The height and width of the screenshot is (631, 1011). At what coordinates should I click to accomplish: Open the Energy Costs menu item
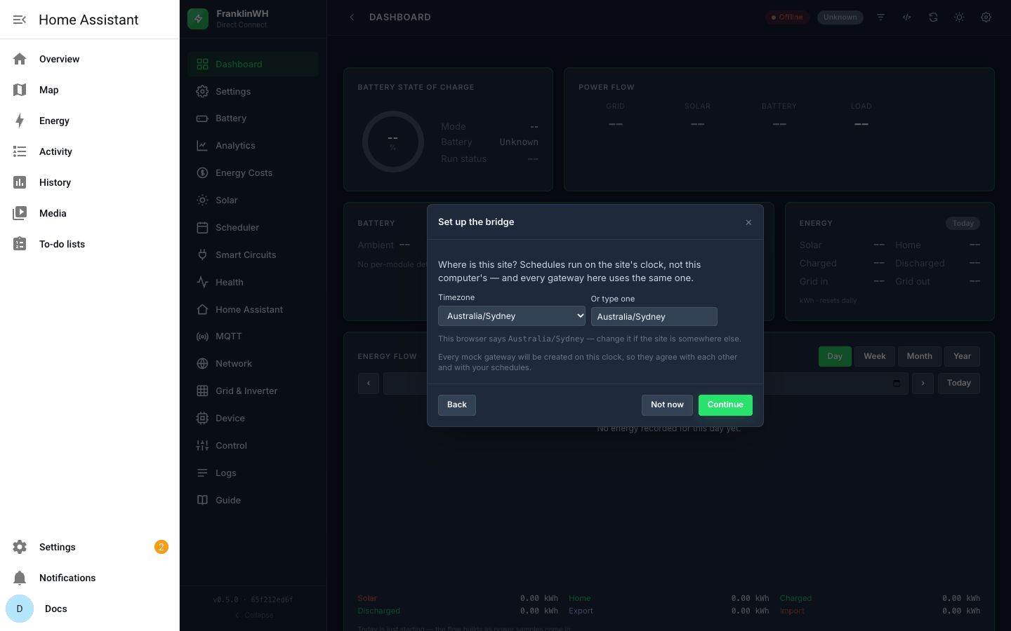pos(253,173)
